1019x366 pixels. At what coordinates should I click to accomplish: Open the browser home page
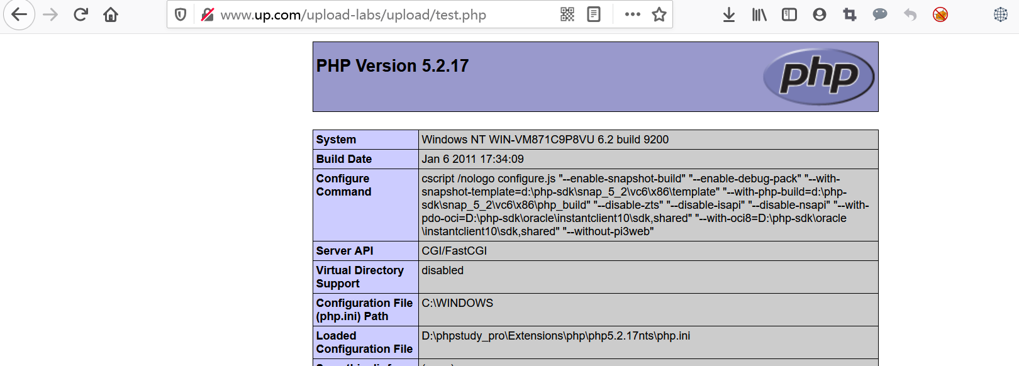(x=111, y=14)
